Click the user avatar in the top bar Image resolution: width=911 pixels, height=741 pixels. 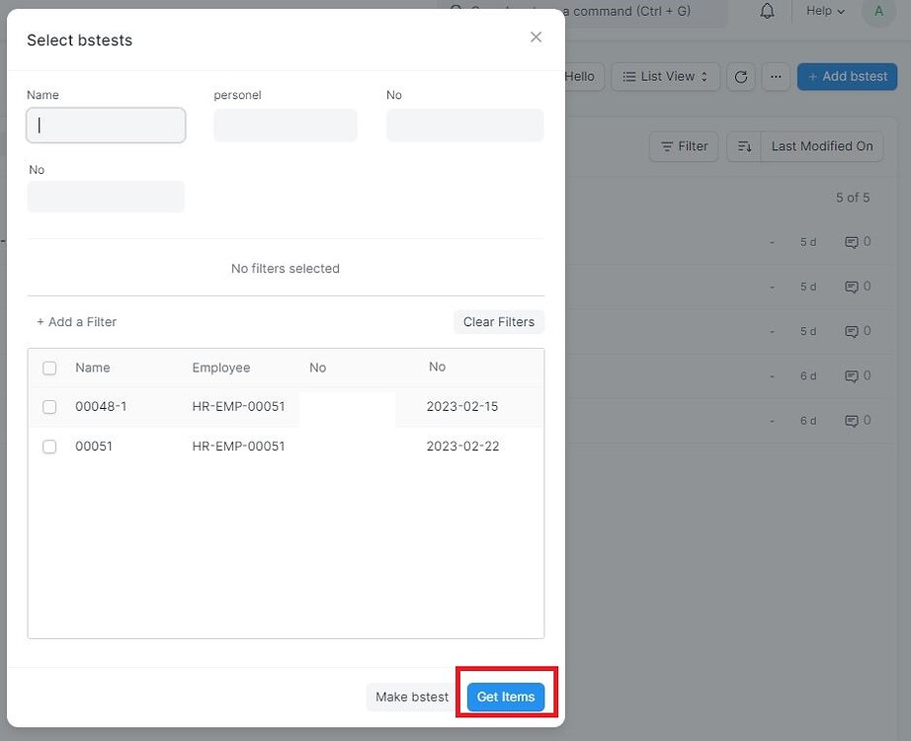click(877, 11)
